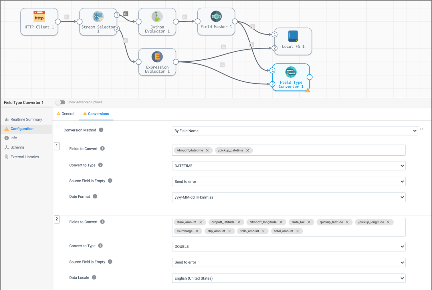Open the Data Locale dropdown
The image size is (432, 290).
point(288,278)
